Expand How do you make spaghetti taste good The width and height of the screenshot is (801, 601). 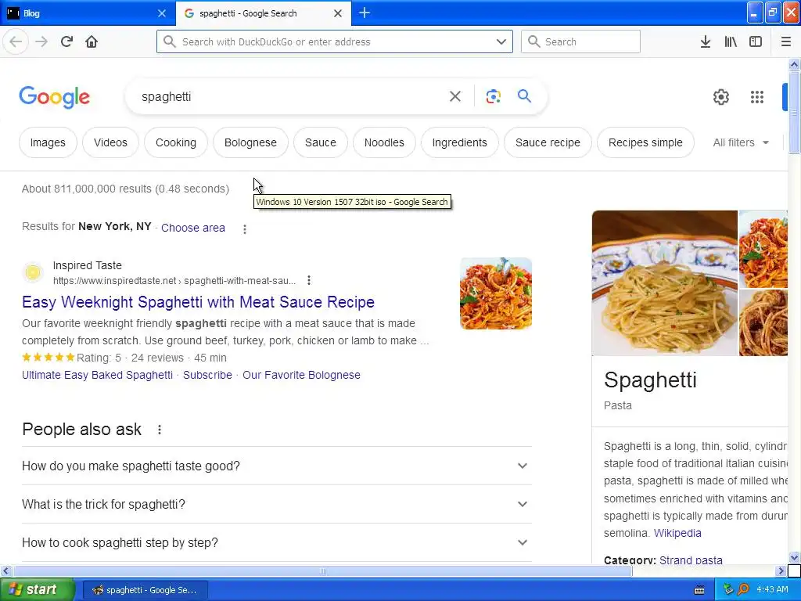[x=277, y=466]
